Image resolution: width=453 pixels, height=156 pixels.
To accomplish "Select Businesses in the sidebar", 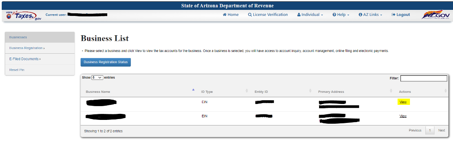I will [x=40, y=37].
